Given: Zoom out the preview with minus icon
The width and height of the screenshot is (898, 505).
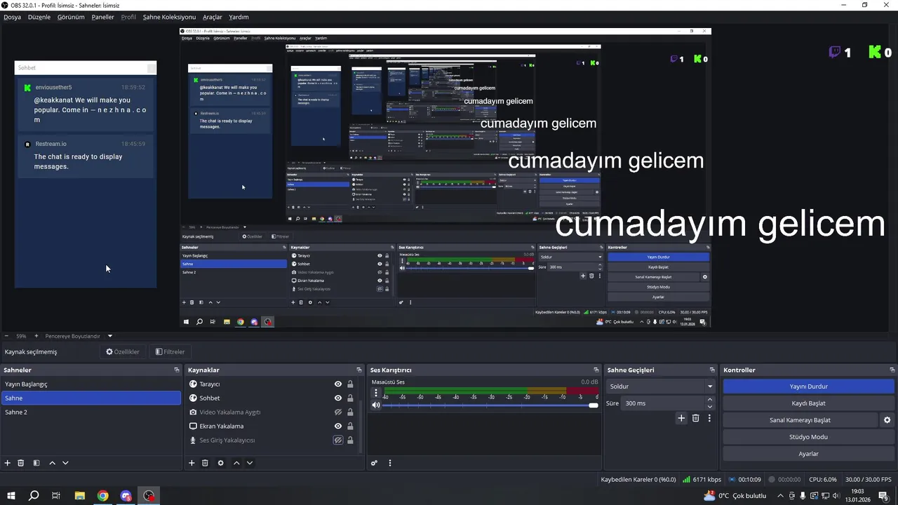Looking at the screenshot, I should (6, 336).
